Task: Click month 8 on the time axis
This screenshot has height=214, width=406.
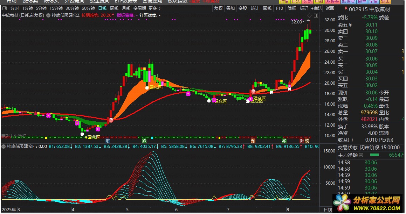Action: coord(288,209)
